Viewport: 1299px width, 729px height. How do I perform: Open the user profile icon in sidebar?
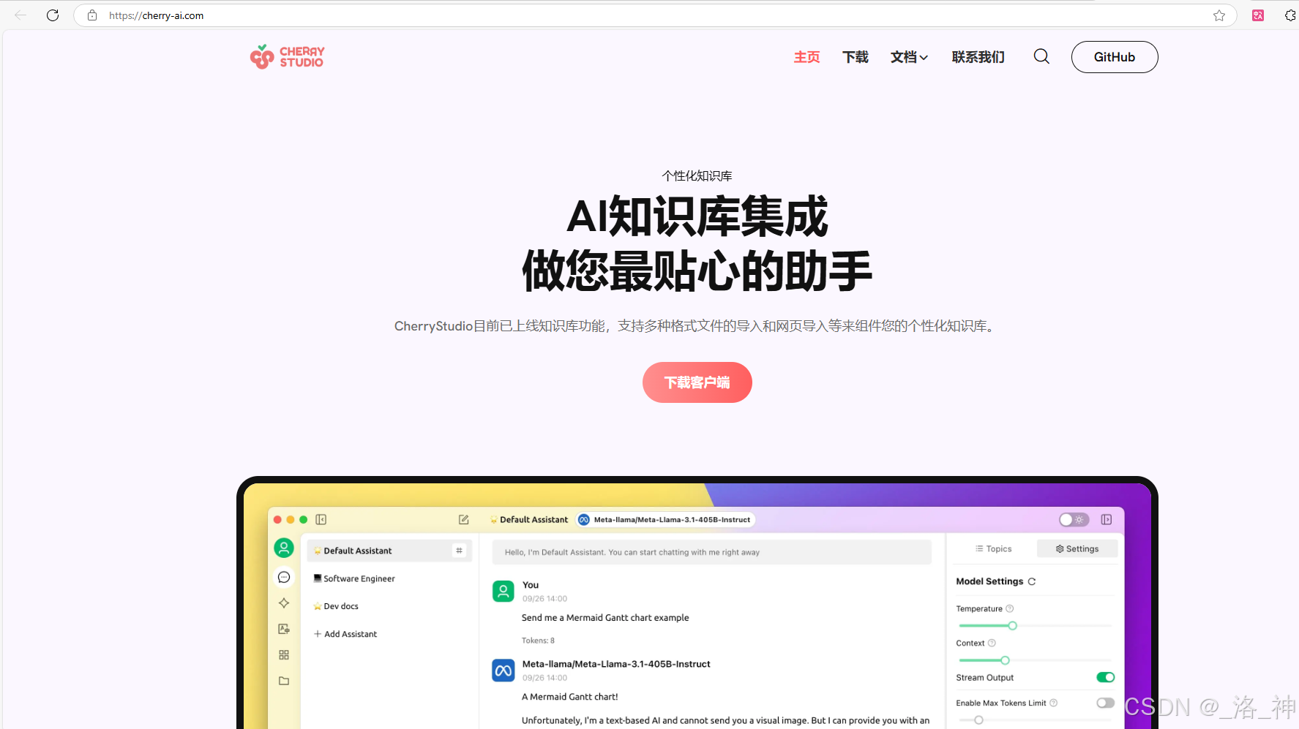(x=283, y=547)
